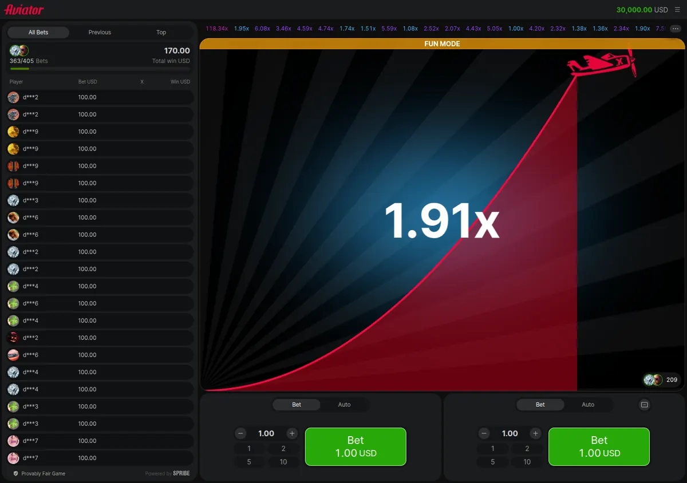687x483 pixels.
Task: Select the Bet mode in the second bet panel
Action: click(x=540, y=405)
